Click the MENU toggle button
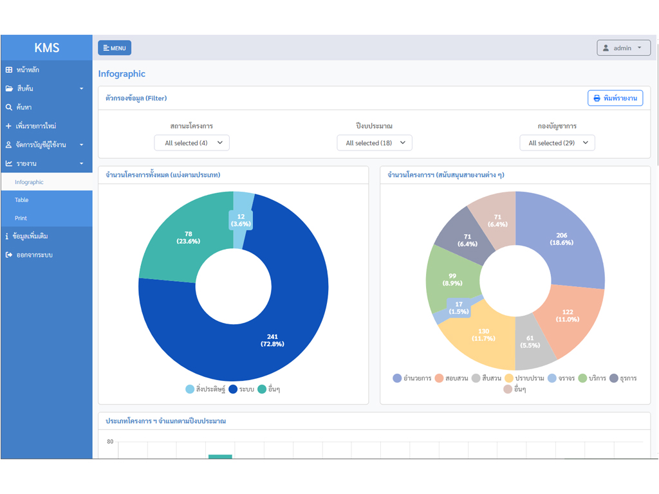The height and width of the screenshot is (494, 659). (x=115, y=48)
